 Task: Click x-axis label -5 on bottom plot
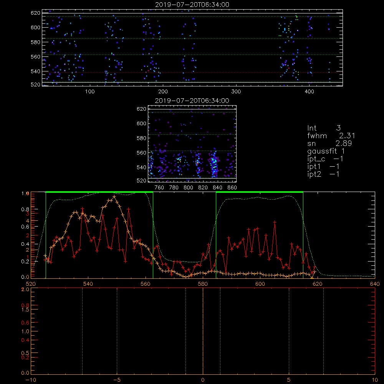click(117, 380)
